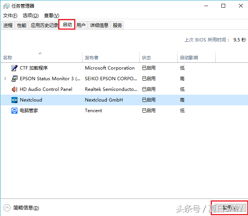Select the HD Audio Control Panel name
Image resolution: width=248 pixels, height=216 pixels.
click(46, 89)
